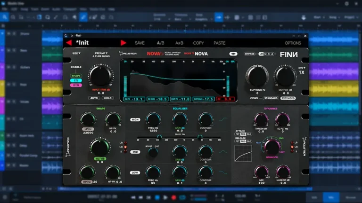Viewport: 362px width, 203px height.
Task: Click the BOOST/CUT knob in Mid band
Action: click(x=153, y=152)
